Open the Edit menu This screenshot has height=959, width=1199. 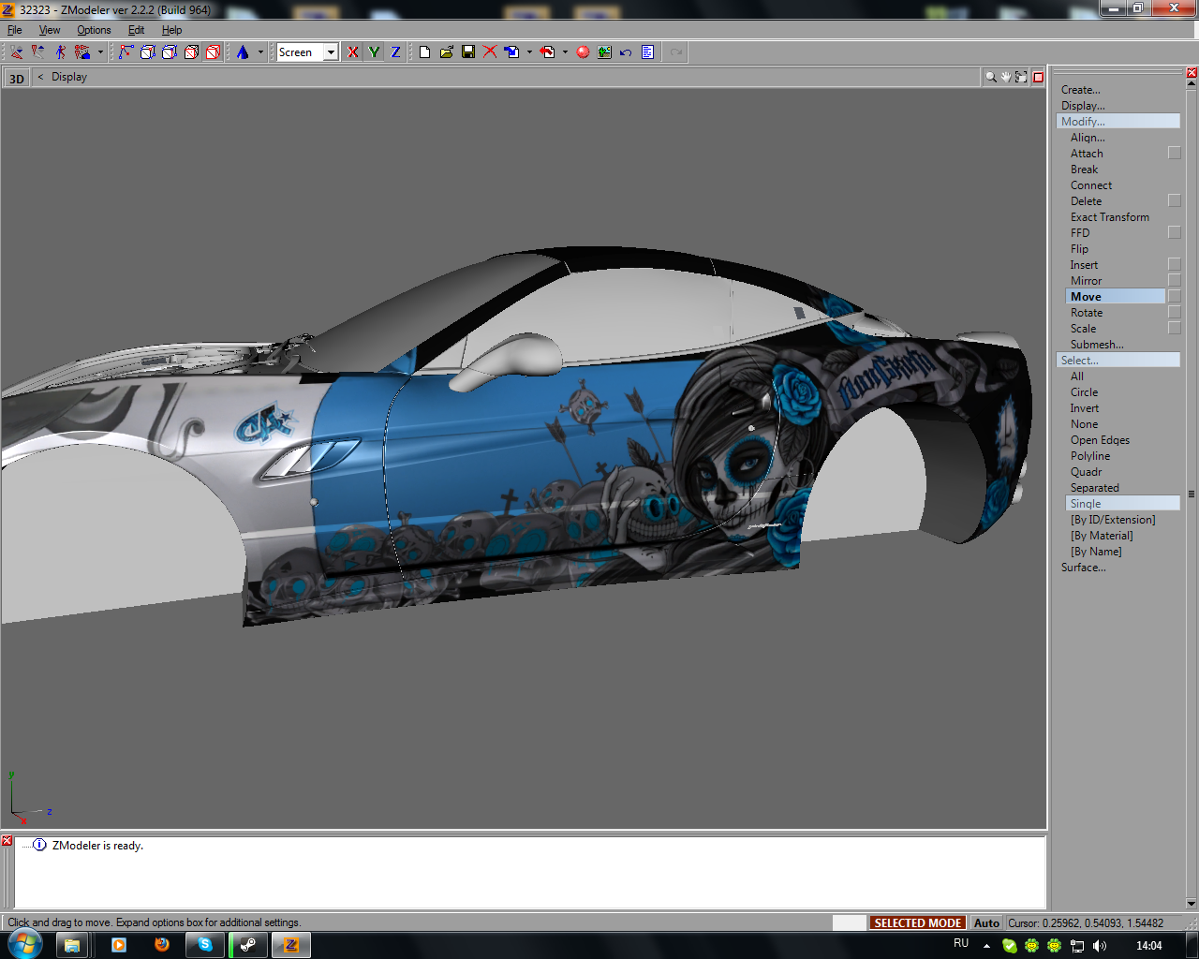(136, 30)
